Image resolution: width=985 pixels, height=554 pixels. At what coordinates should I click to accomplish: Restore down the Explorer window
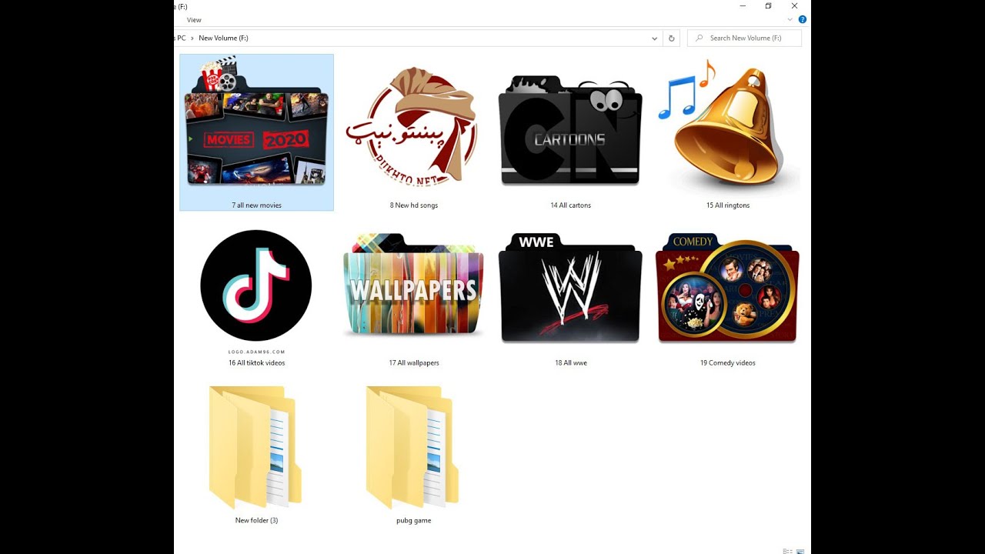[x=768, y=6]
